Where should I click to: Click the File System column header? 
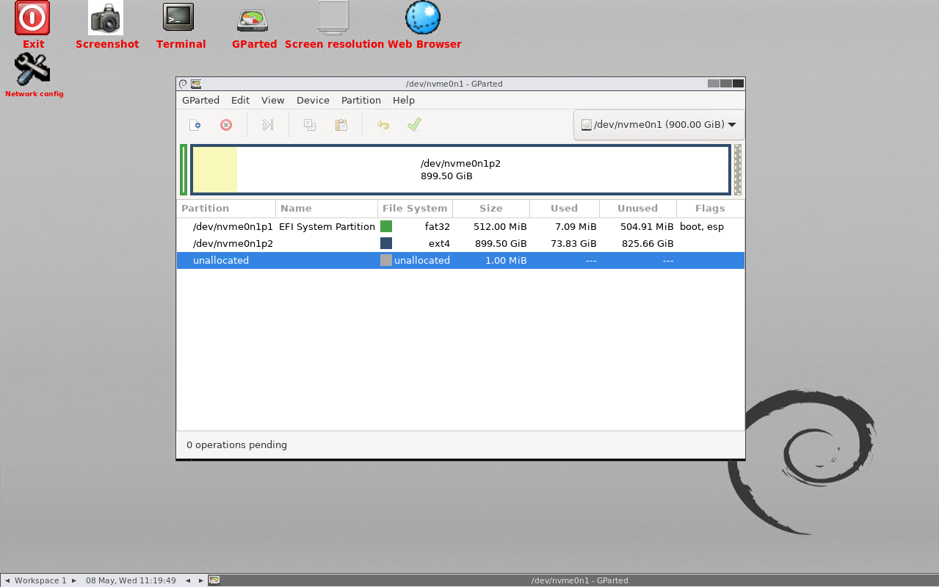[x=415, y=209]
